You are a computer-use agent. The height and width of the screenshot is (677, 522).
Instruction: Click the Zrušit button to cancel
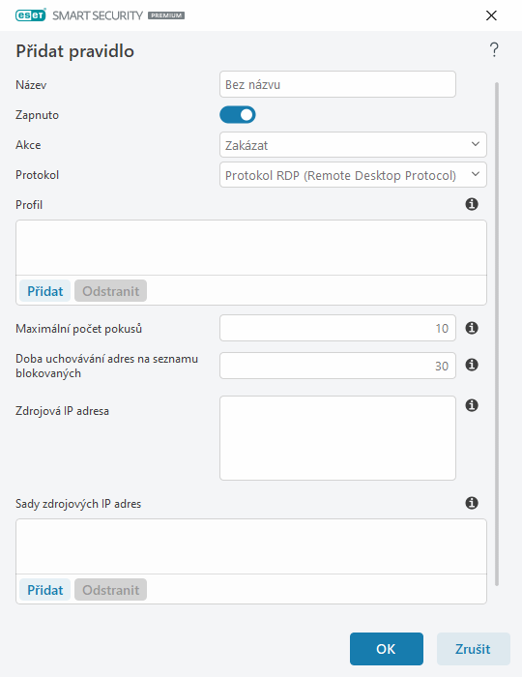coord(474,649)
